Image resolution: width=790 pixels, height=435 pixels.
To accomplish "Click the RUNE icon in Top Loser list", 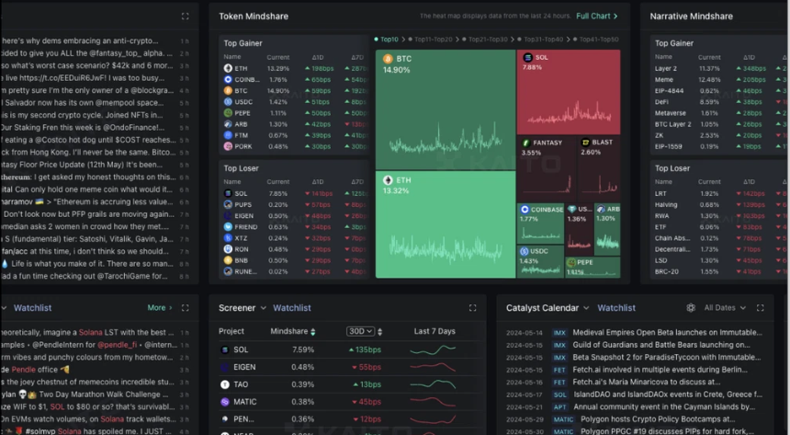I will point(228,271).
